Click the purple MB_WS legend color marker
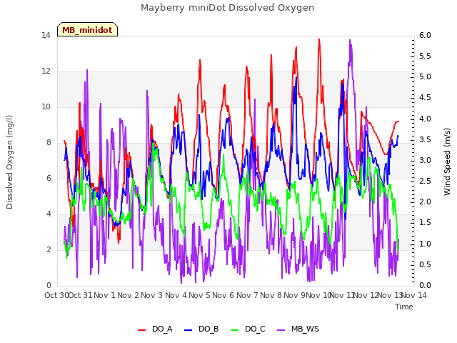This screenshot has height=343, width=457. pyautogui.click(x=281, y=330)
